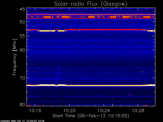Click the 10:20 time tick label

click(x=69, y=111)
